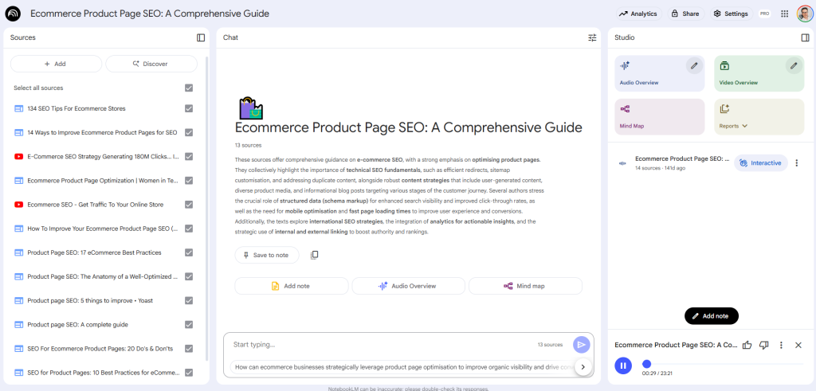Uncheck the 134 SEO Tips source
The image size is (816, 391).
point(189,108)
